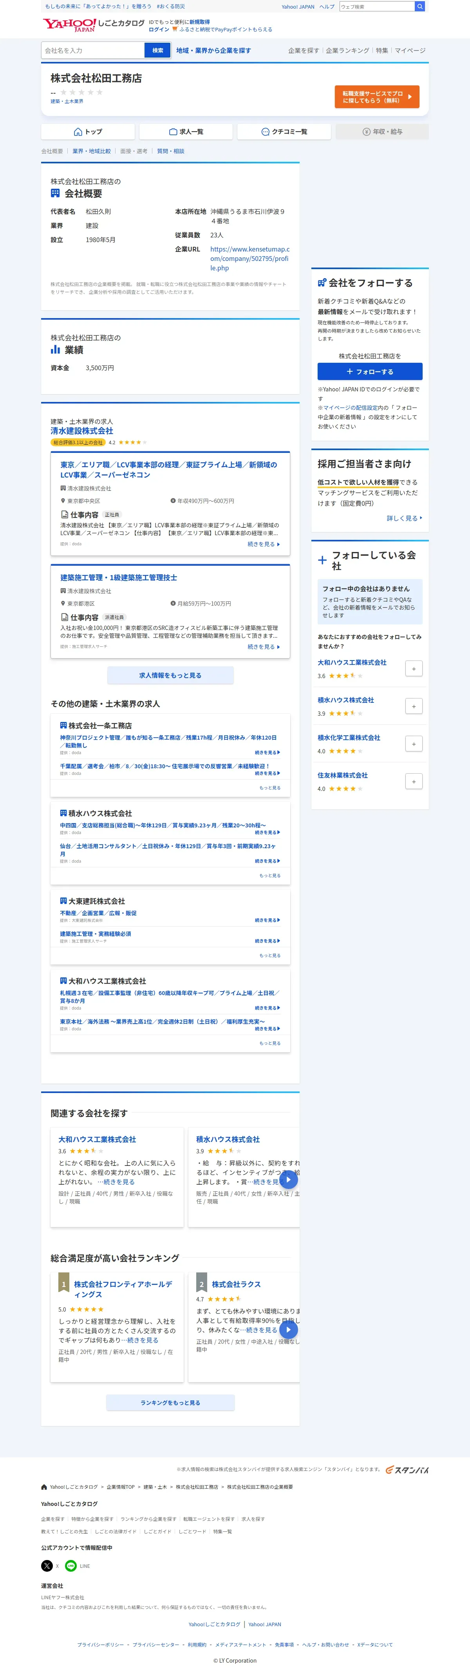Click 続きを見る for 不動産/企画営業 job

pyautogui.click(x=267, y=920)
